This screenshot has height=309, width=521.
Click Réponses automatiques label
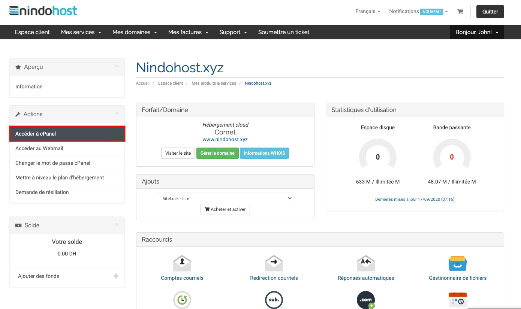point(366,278)
